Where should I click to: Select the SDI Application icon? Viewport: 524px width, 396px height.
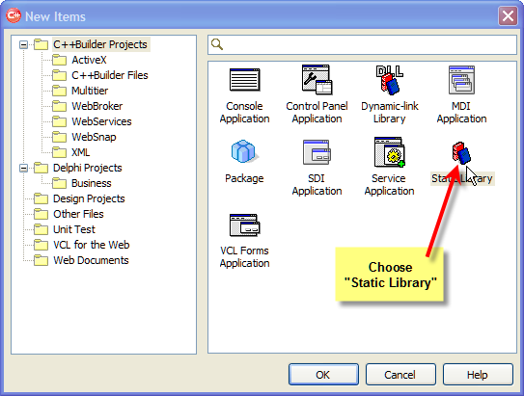point(317,152)
